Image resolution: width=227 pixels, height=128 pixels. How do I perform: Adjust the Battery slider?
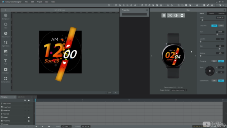200,56
